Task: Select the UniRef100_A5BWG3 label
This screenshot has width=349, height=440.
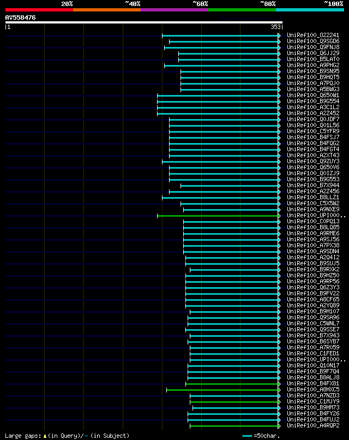Action: [x=313, y=89]
